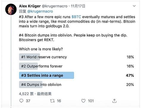Click the retweet arrows icon
The image size is (141, 108).
[52, 101]
